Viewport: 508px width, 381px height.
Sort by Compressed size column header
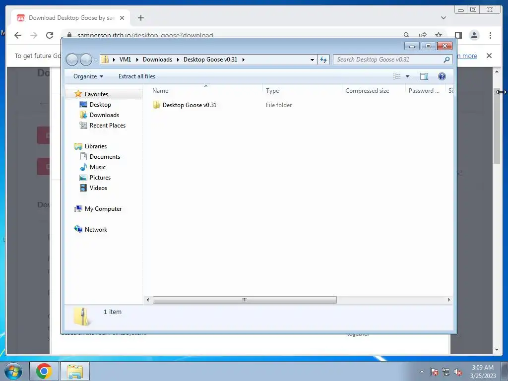coord(374,91)
